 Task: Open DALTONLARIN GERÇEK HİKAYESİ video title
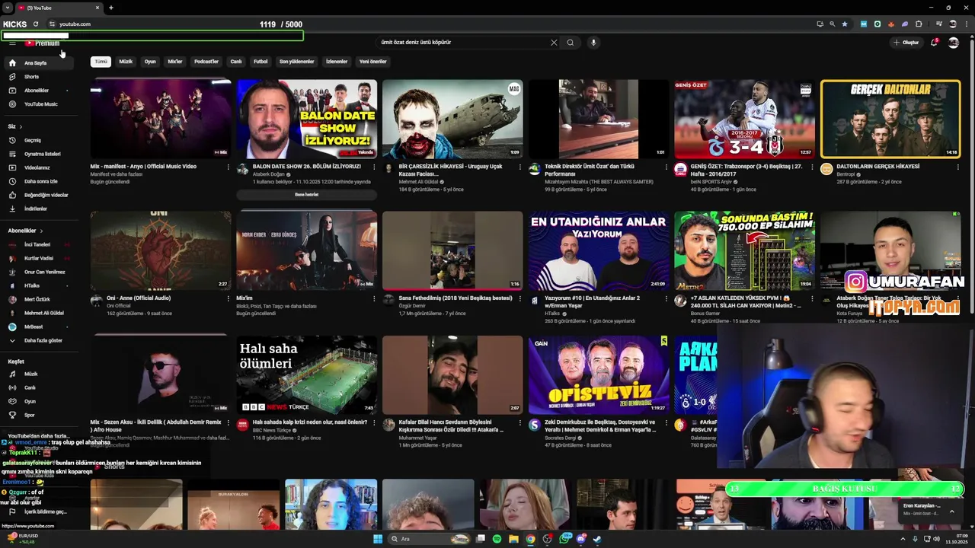click(x=877, y=166)
